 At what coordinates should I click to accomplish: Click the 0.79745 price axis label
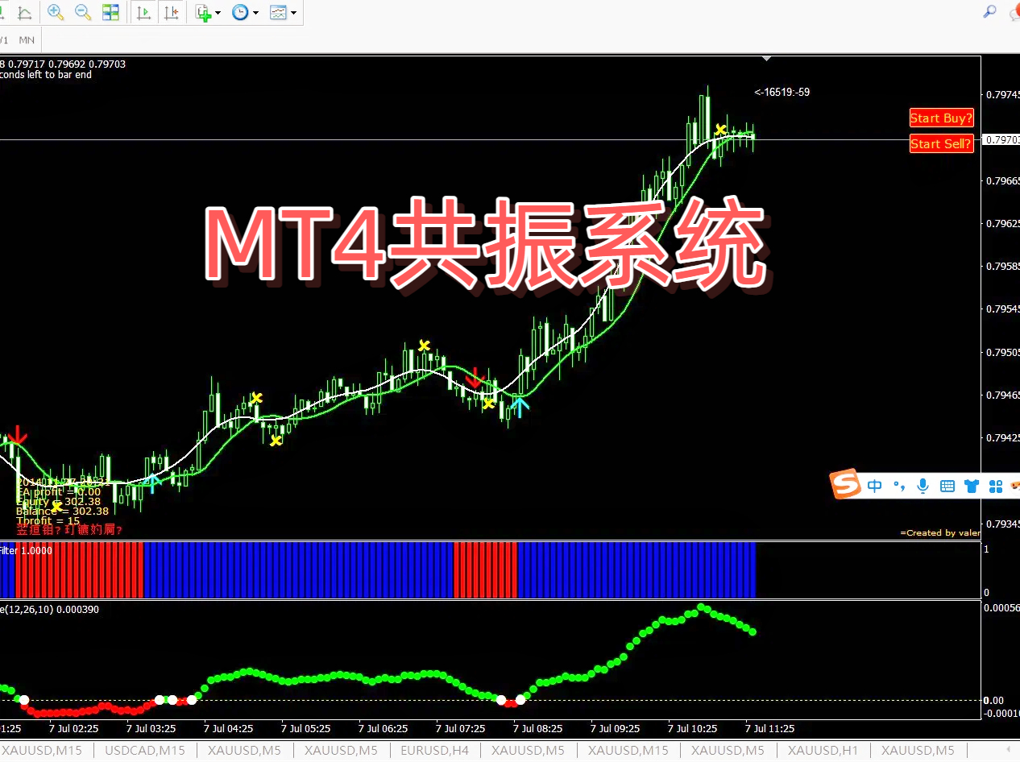coord(1002,95)
